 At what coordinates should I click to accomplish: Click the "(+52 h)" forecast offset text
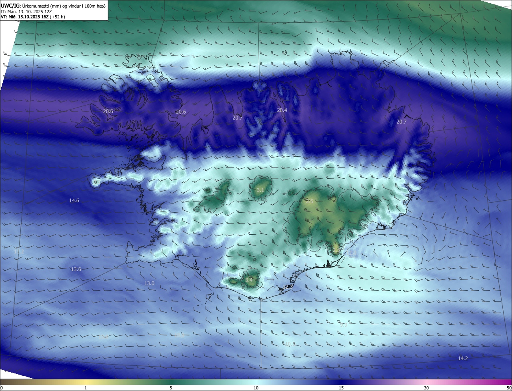pos(58,17)
